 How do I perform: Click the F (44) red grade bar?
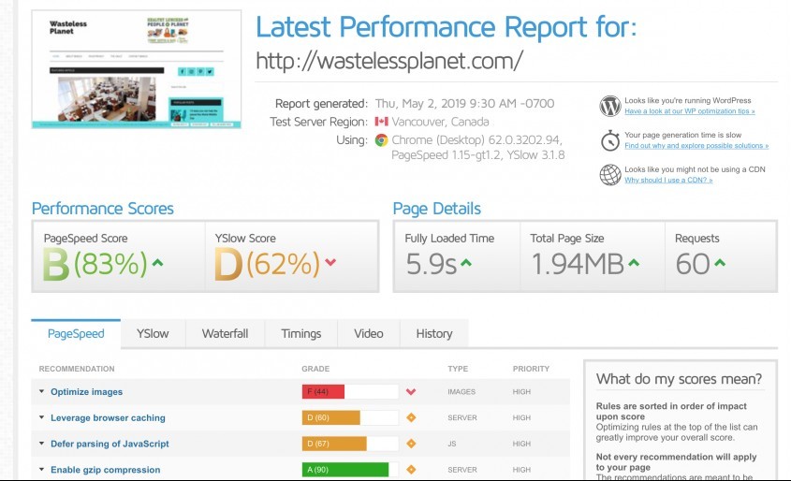(x=323, y=392)
